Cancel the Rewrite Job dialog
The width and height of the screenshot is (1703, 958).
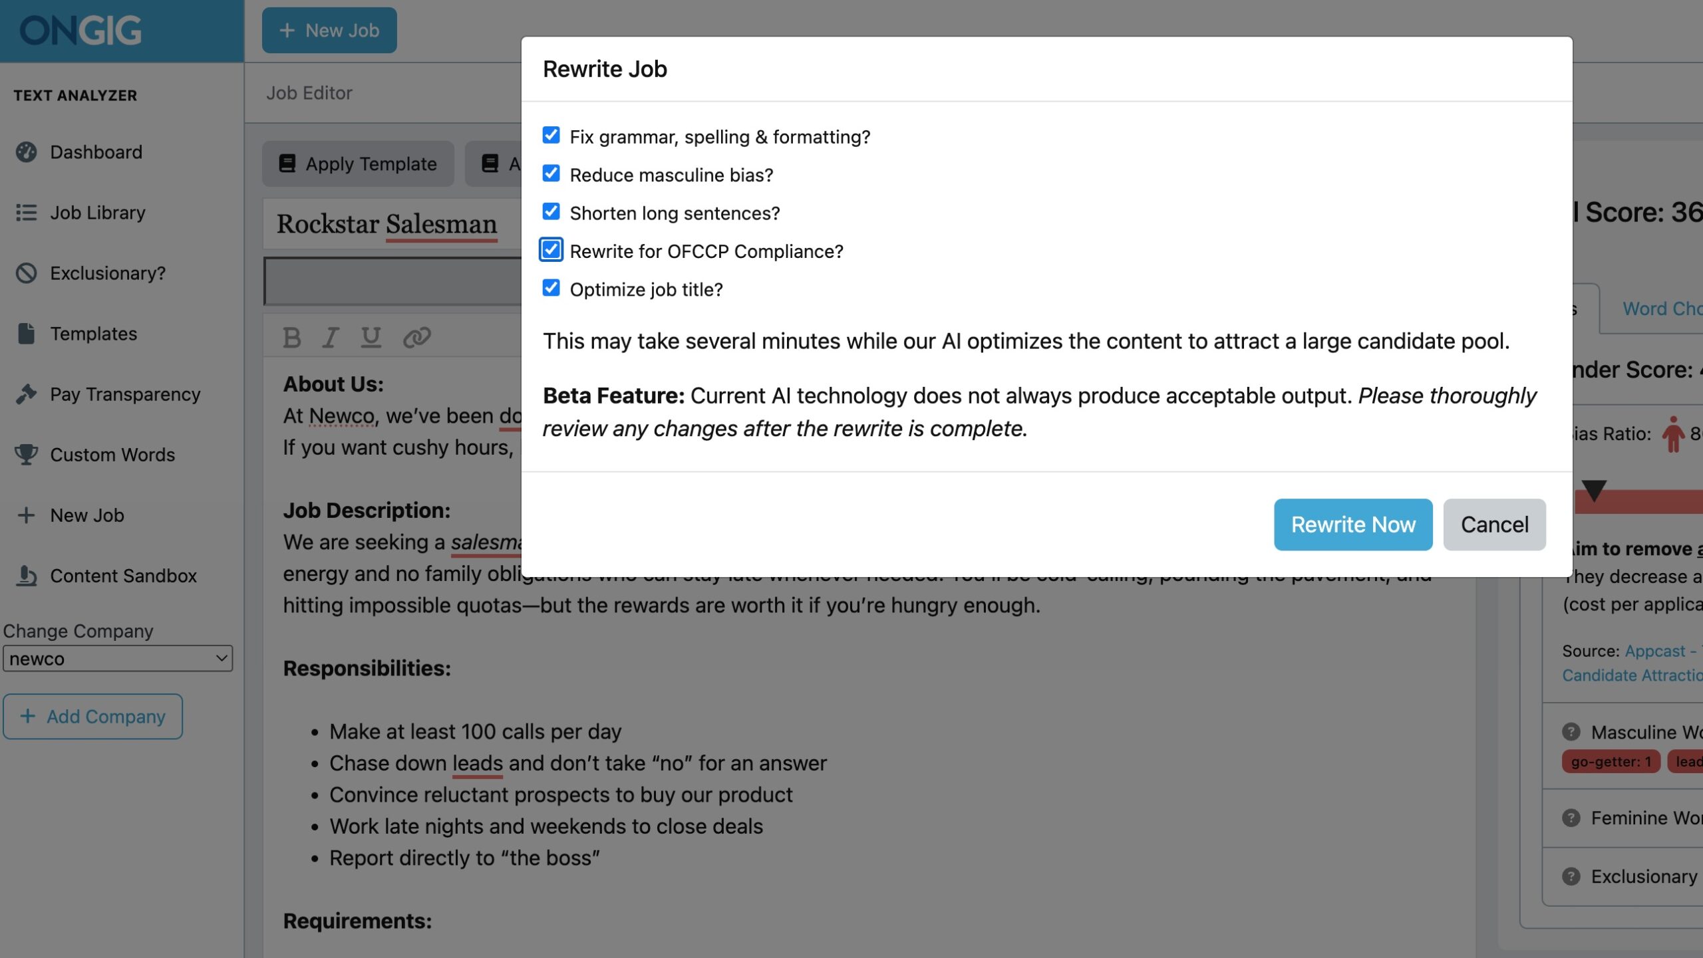(1494, 525)
